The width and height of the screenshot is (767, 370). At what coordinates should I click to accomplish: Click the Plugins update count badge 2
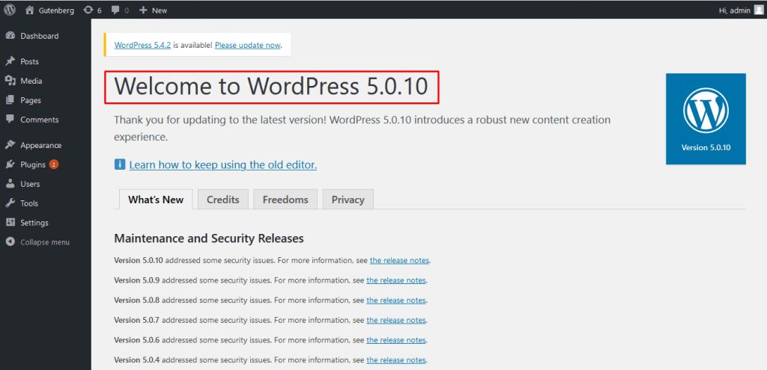click(53, 164)
